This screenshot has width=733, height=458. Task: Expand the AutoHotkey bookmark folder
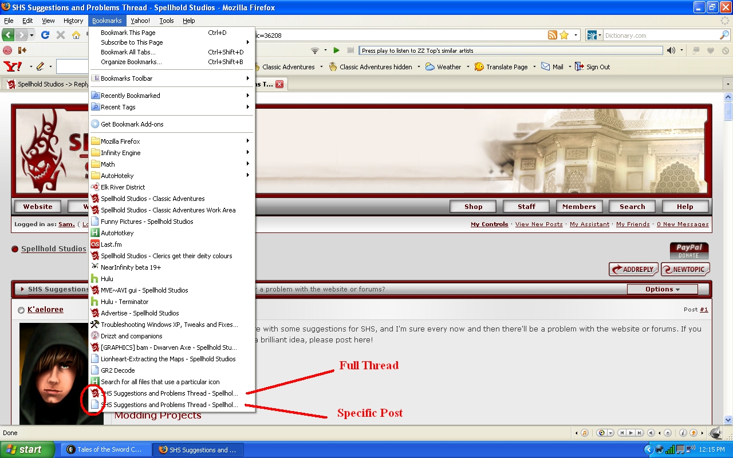172,176
